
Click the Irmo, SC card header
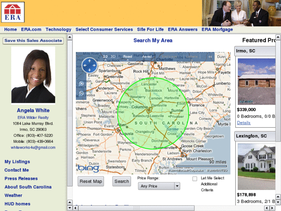pos(255,51)
